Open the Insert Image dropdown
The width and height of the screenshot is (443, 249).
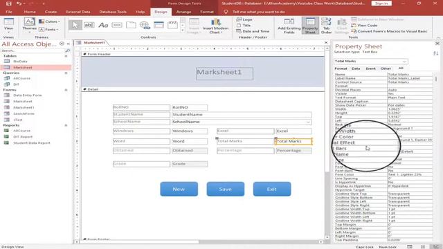click(x=194, y=26)
